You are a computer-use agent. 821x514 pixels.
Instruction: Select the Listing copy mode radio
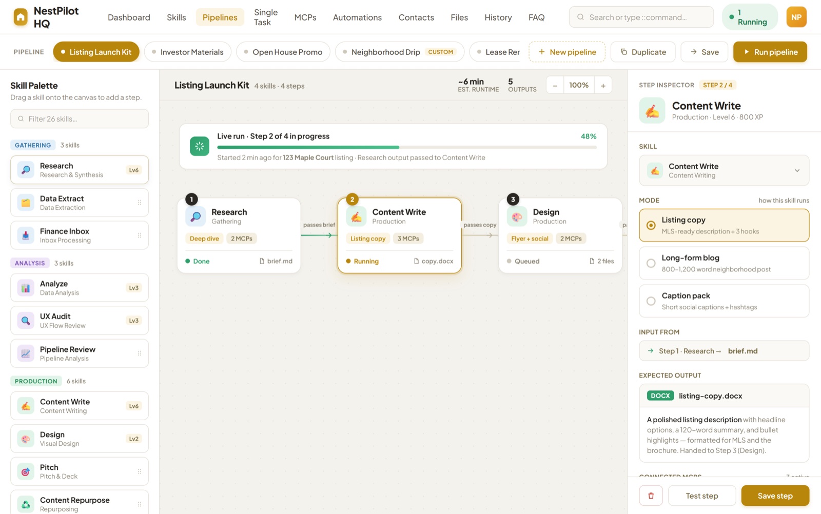coord(651,225)
